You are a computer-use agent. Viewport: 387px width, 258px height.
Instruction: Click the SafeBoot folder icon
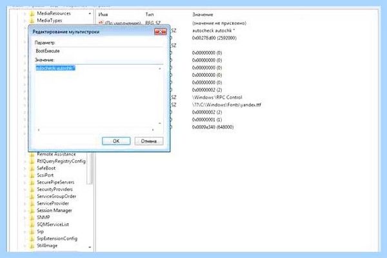[32, 168]
